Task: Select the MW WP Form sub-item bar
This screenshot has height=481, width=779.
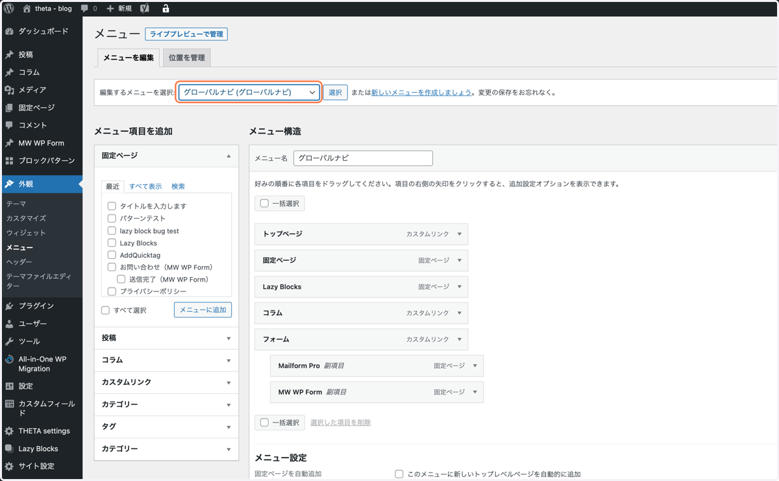Action: [377, 392]
